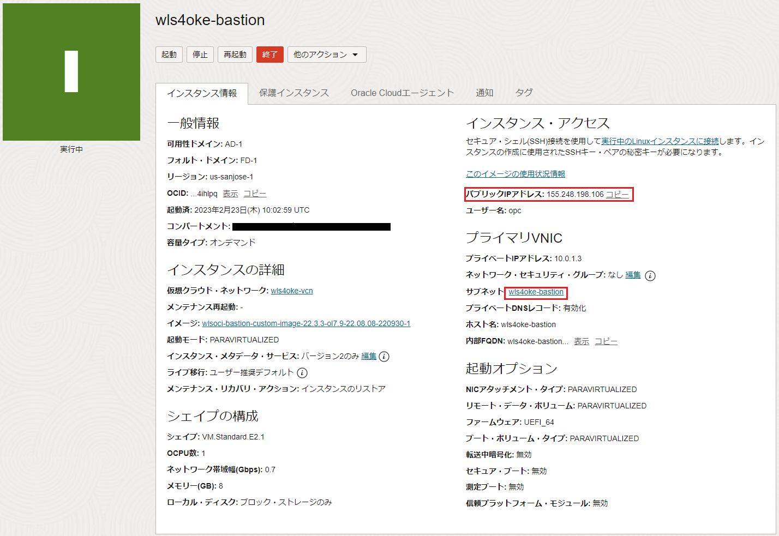779x536 pixels.
Task: Show the full internal FQDN
Action: pos(582,341)
